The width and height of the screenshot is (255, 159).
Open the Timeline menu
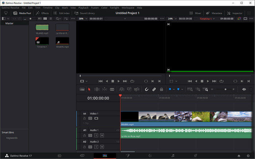tap(48, 8)
